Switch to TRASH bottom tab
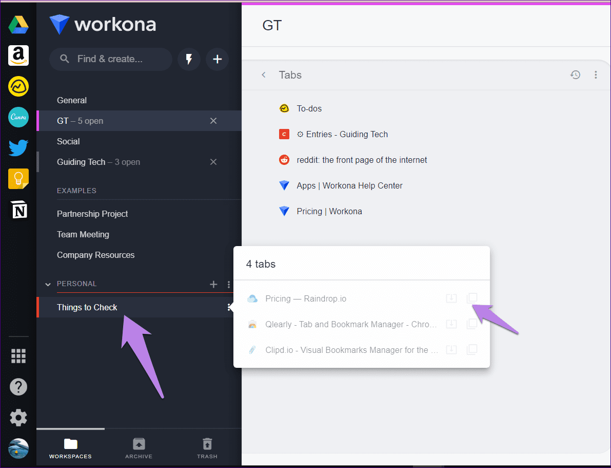Screen dimensions: 611x468 point(207,448)
